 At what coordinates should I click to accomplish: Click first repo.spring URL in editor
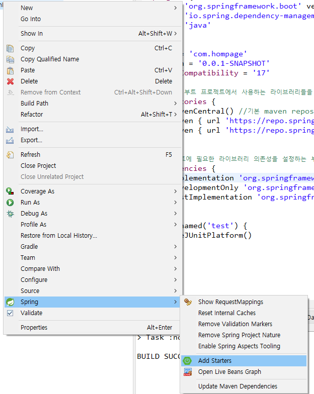(270, 121)
